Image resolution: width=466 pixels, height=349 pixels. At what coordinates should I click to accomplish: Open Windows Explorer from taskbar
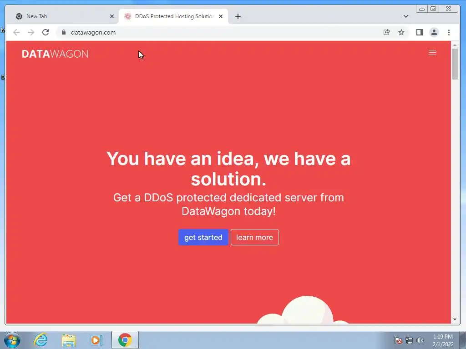tap(69, 340)
